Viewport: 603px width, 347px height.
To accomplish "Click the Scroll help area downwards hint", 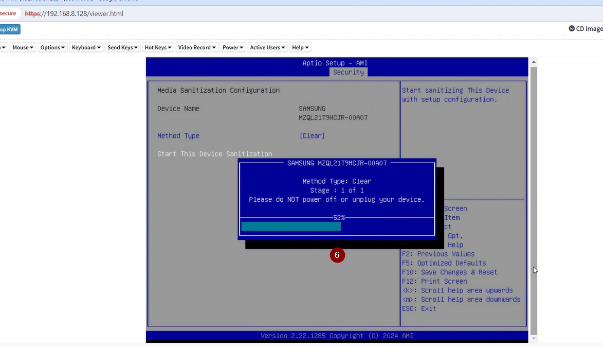I will (x=461, y=299).
